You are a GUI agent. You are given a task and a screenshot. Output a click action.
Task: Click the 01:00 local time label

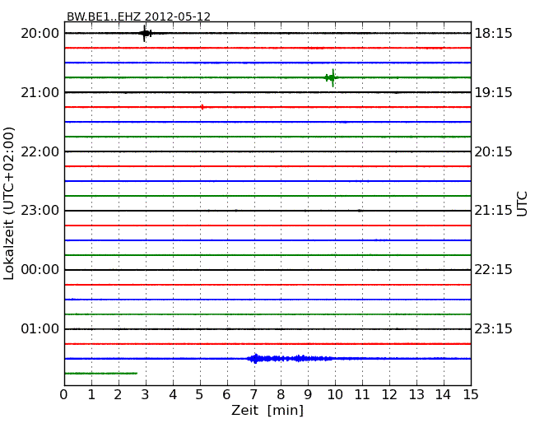coord(40,328)
